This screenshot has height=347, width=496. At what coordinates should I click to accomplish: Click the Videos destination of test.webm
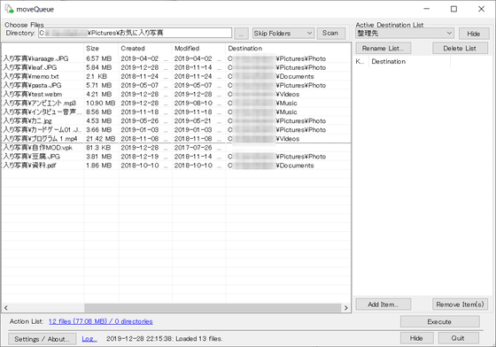coord(288,94)
